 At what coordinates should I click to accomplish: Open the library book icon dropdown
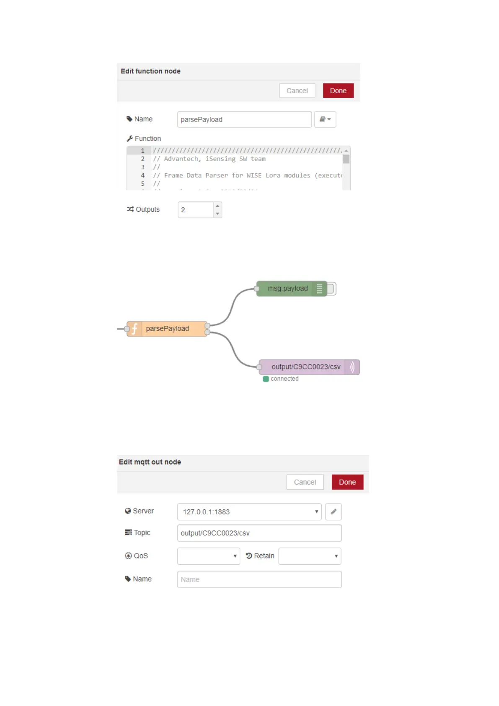pyautogui.click(x=325, y=119)
